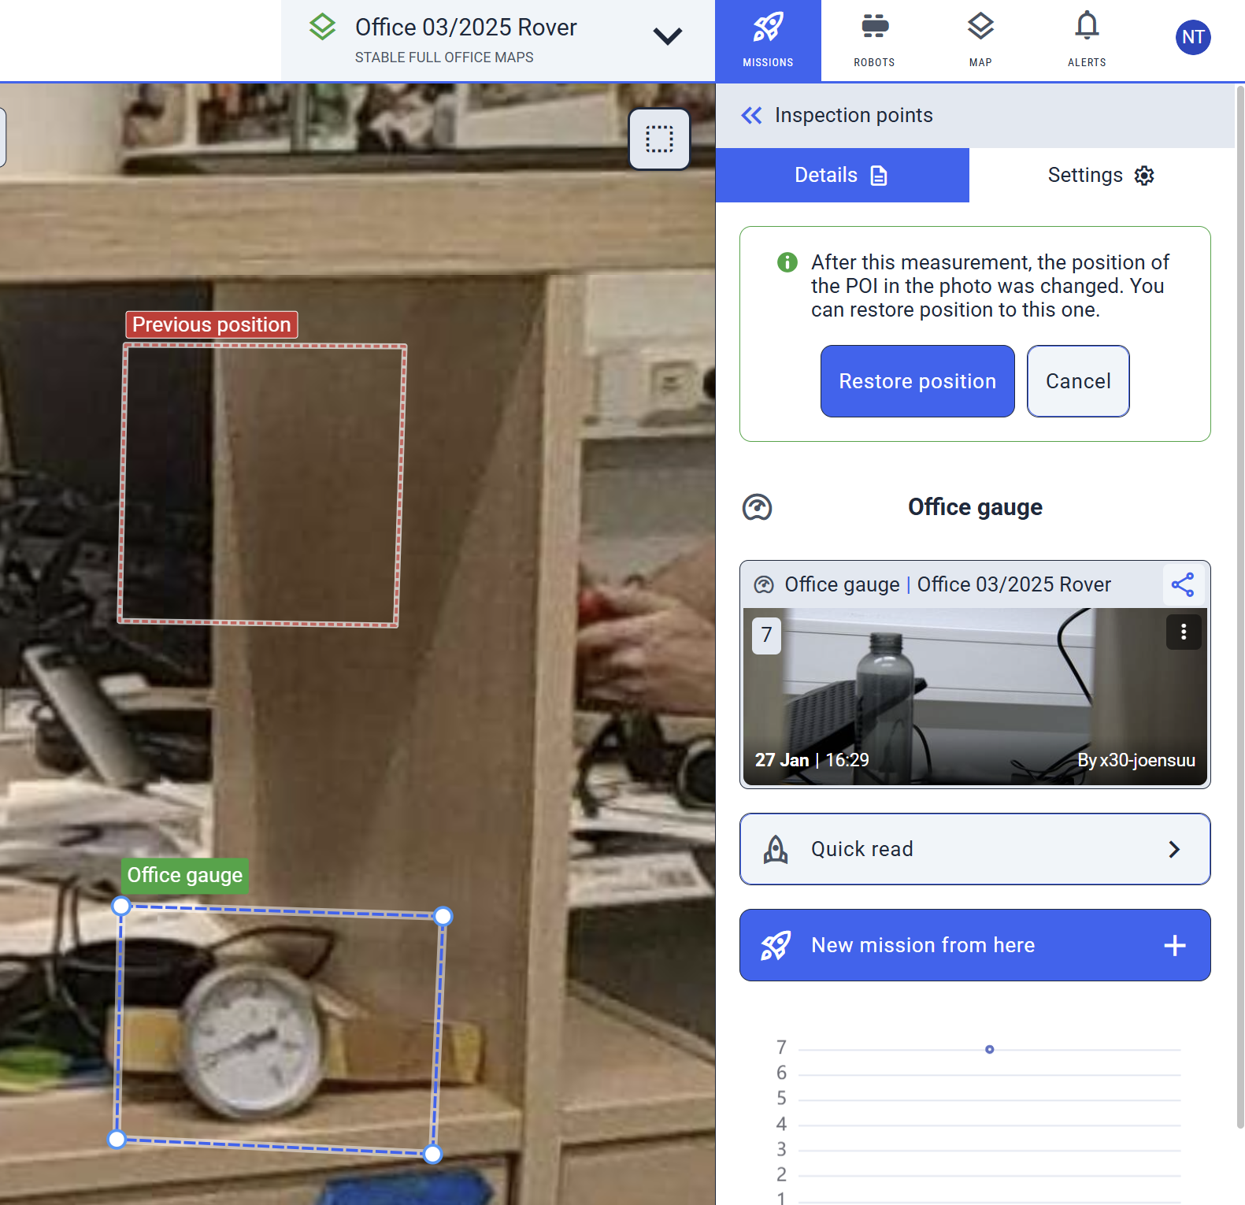Click the right panel vertical scrollbar

[1239, 551]
